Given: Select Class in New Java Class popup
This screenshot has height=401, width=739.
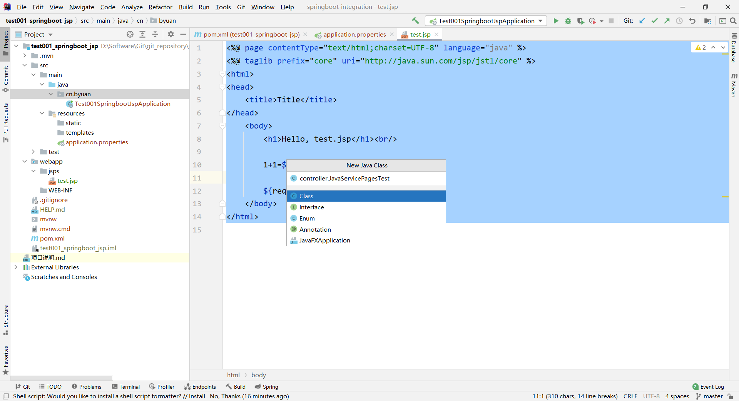Looking at the screenshot, I should tap(366, 196).
